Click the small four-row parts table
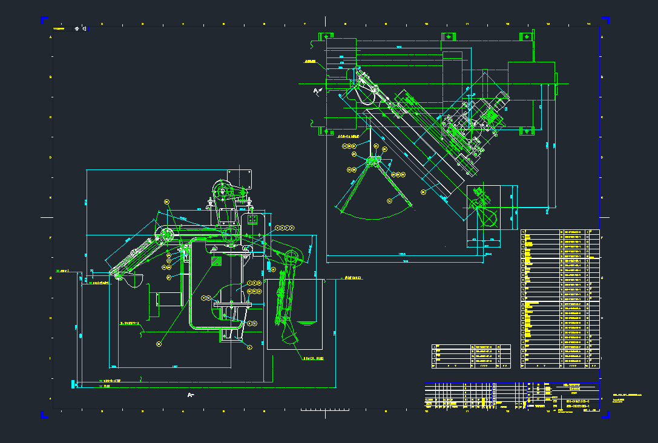 click(x=470, y=356)
